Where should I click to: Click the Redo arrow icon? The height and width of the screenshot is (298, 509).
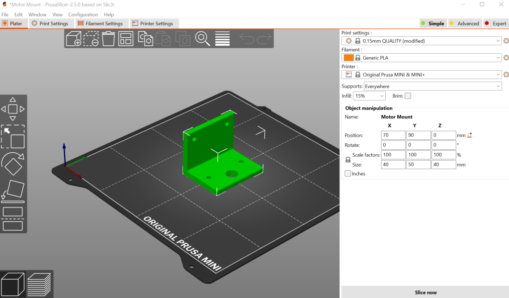click(264, 39)
